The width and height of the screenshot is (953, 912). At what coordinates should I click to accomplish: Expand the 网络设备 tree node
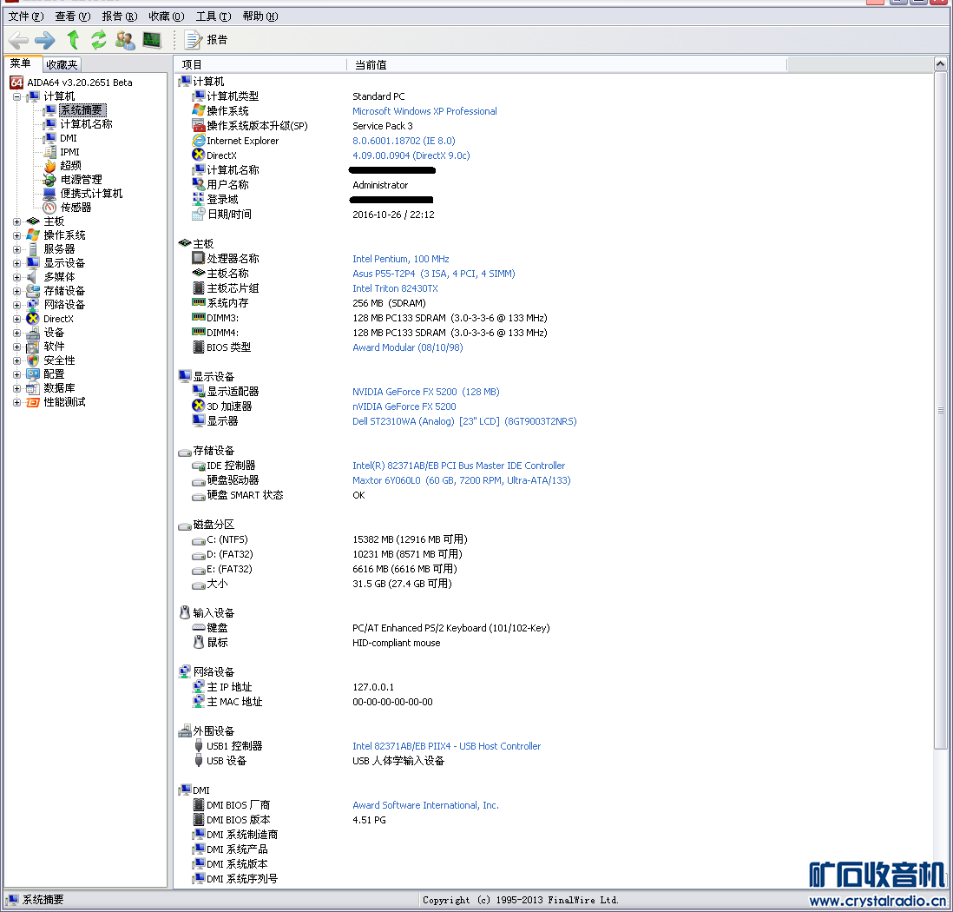[x=17, y=306]
